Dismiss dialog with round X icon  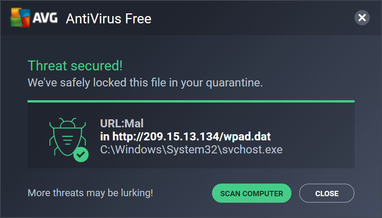[x=362, y=18]
